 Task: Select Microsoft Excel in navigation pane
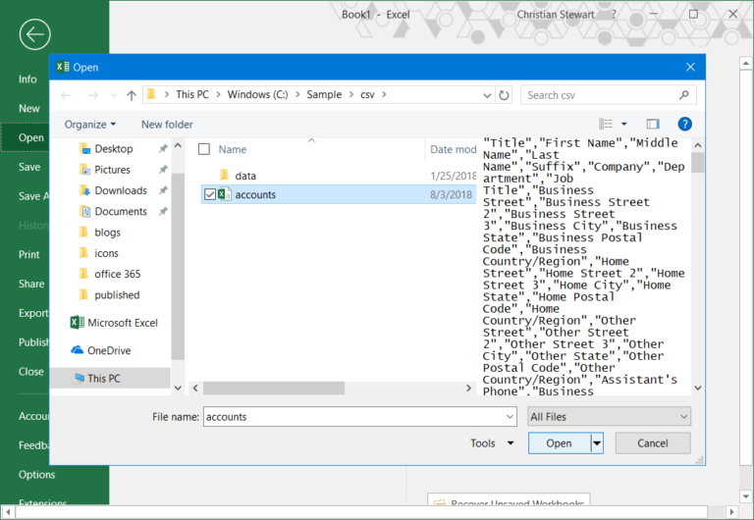pyautogui.click(x=122, y=323)
